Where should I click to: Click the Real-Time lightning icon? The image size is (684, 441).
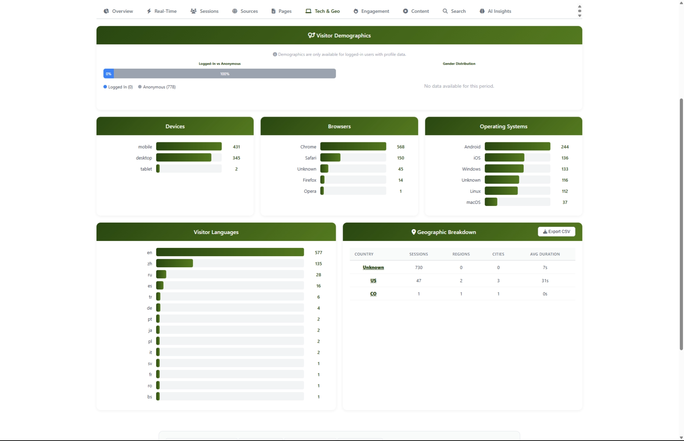[x=149, y=11]
